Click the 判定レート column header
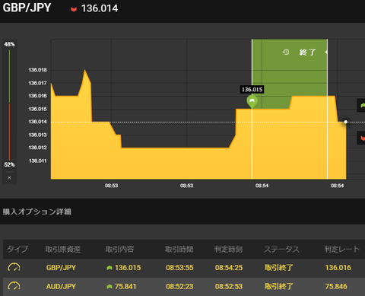This screenshot has width=365, height=296. [x=342, y=249]
